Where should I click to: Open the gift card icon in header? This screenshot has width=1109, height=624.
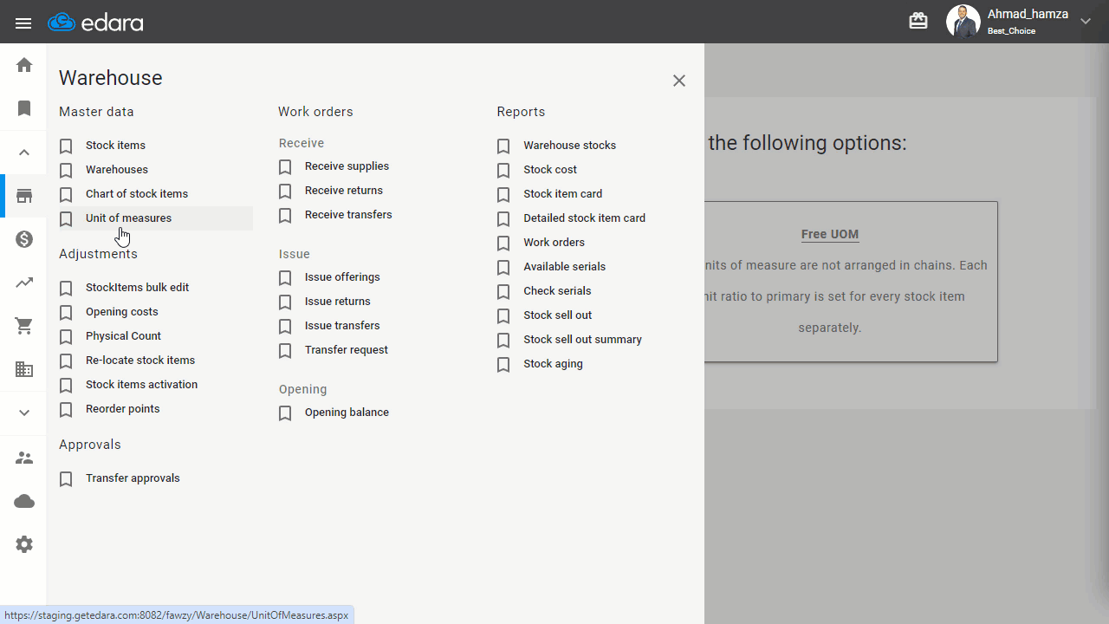click(918, 21)
